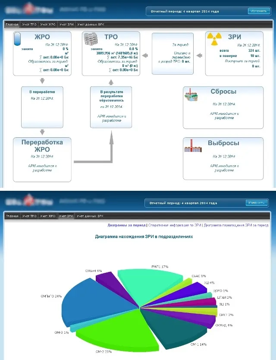Screen dimensions: 276x360
Task: Open the Диаграммы за период link
Action: click(126, 225)
